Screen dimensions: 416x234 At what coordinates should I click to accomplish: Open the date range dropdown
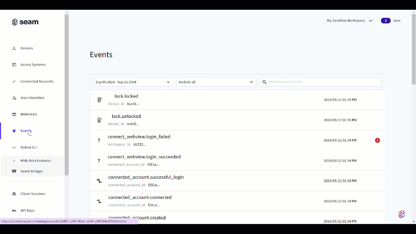tap(133, 82)
